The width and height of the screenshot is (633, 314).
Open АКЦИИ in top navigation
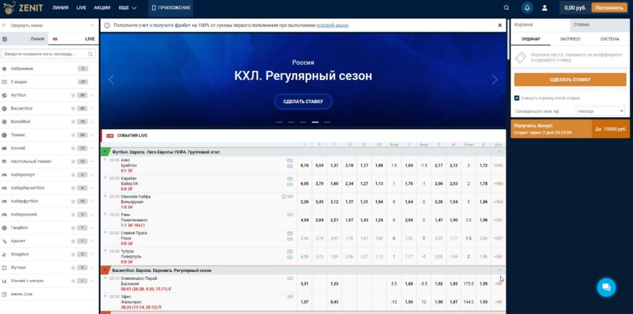[103, 7]
